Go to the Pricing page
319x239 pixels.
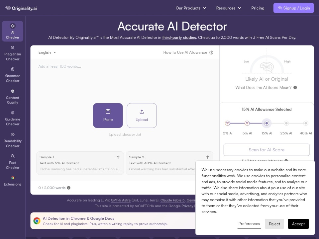click(x=258, y=8)
